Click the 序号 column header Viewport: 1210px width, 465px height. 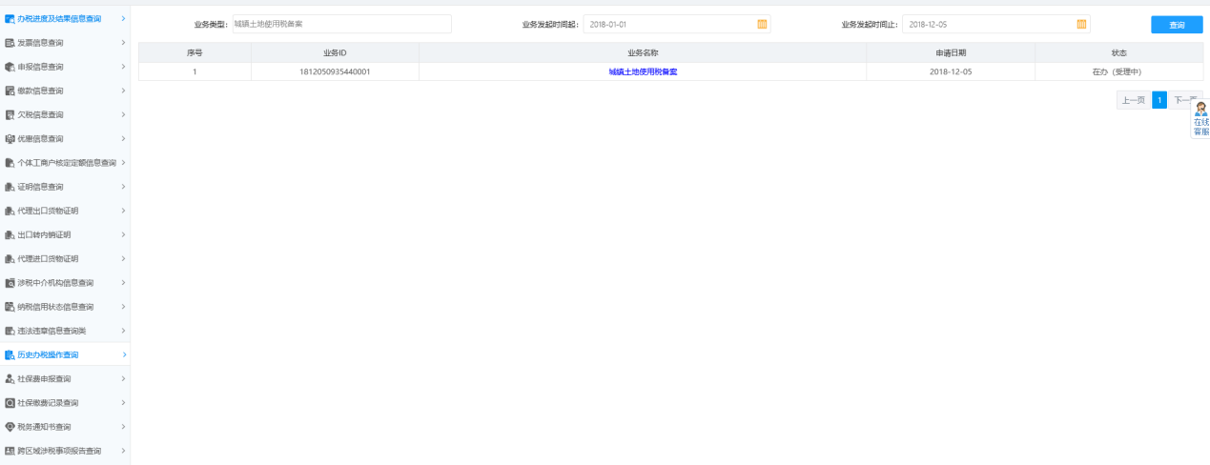195,52
